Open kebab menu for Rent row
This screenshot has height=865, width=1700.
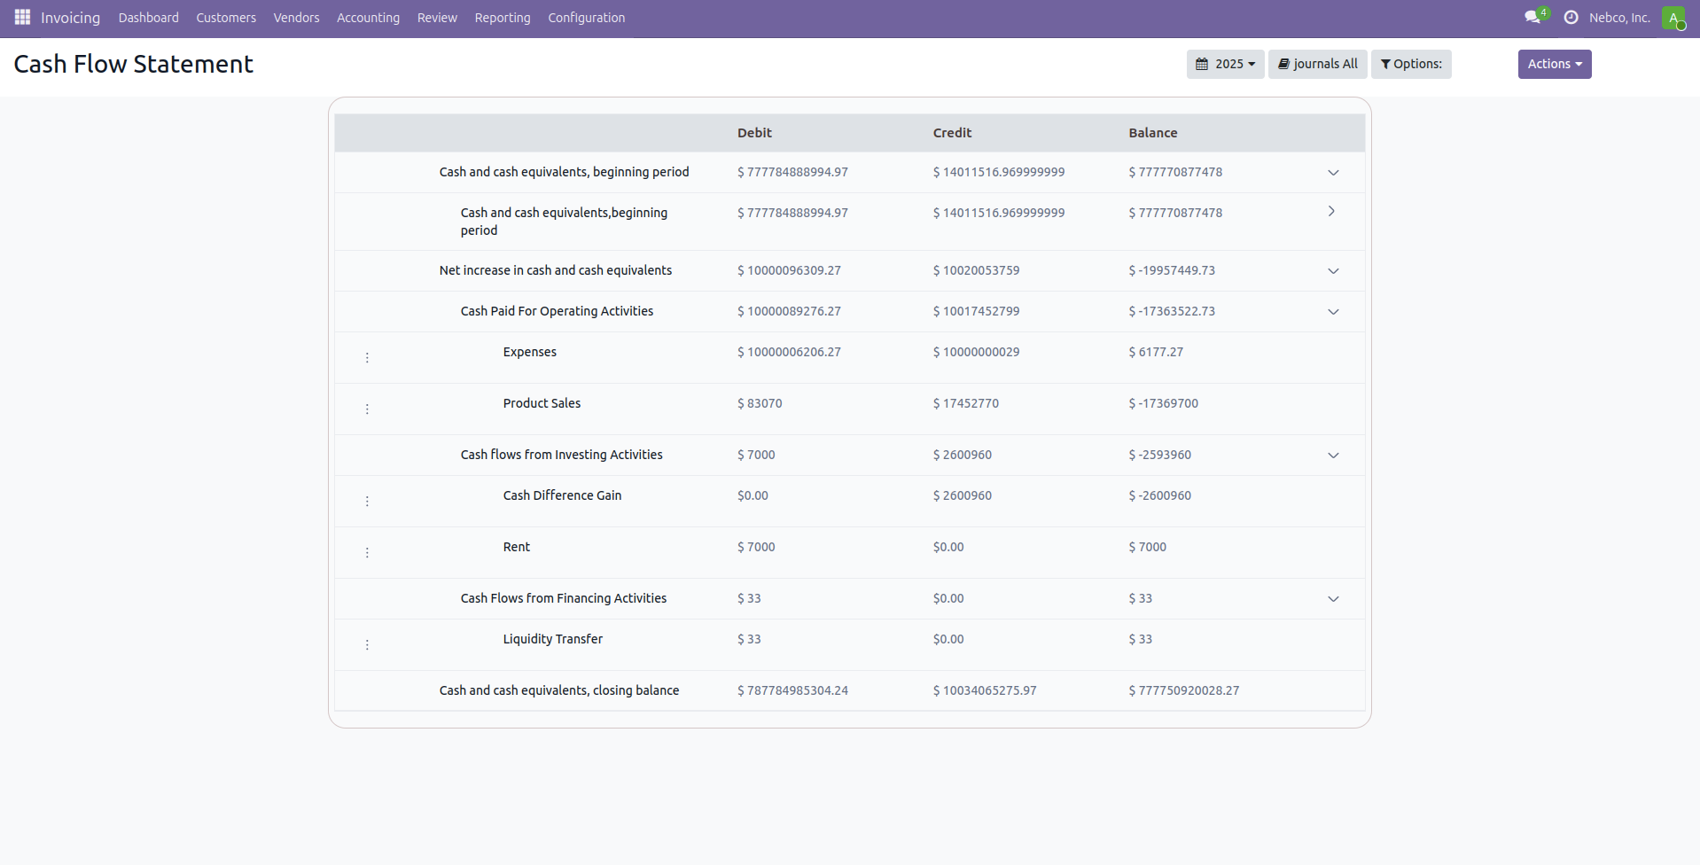pos(367,553)
